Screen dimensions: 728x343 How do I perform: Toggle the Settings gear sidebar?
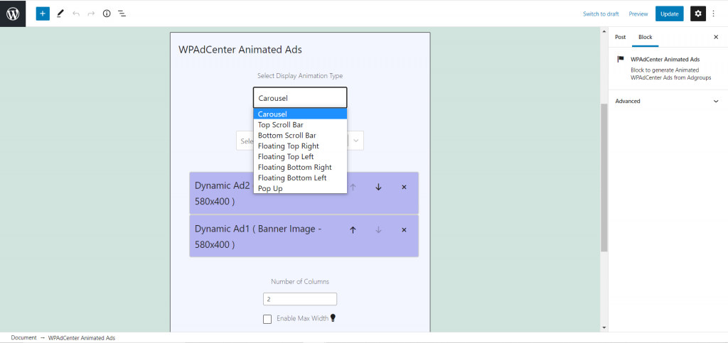click(698, 14)
